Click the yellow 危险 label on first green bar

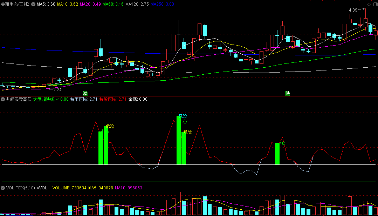[x=110, y=126]
